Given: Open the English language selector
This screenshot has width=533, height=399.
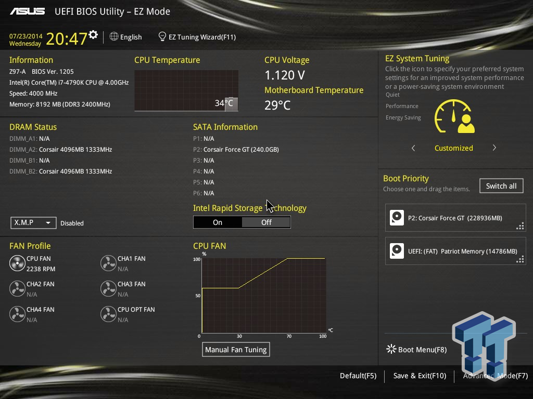Looking at the screenshot, I should click(x=126, y=37).
